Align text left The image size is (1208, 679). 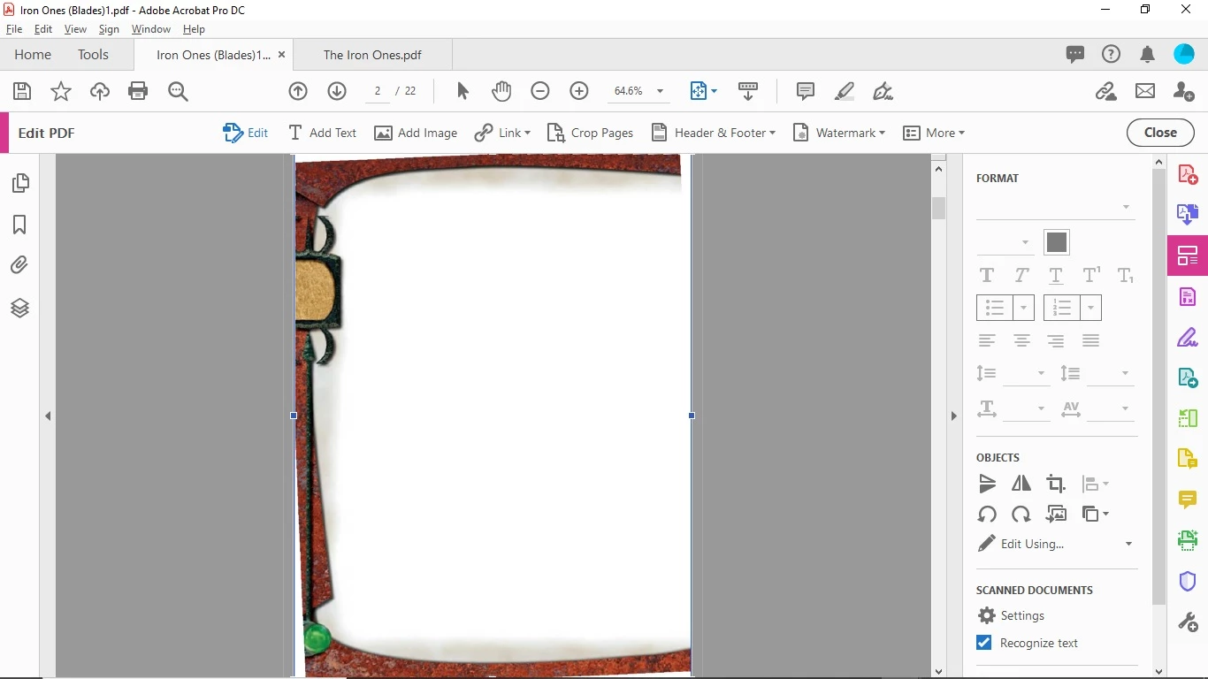click(x=987, y=340)
